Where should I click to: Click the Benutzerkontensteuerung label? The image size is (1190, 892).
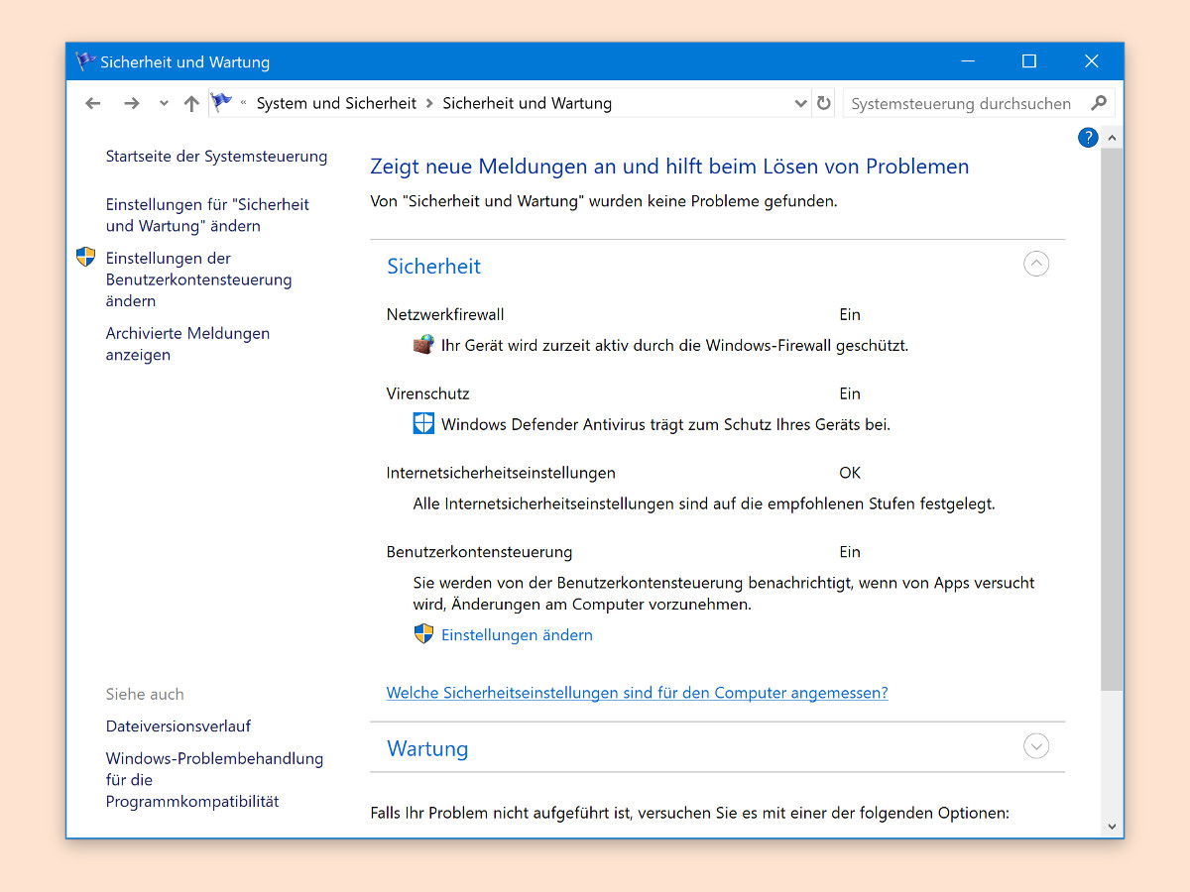click(x=479, y=552)
